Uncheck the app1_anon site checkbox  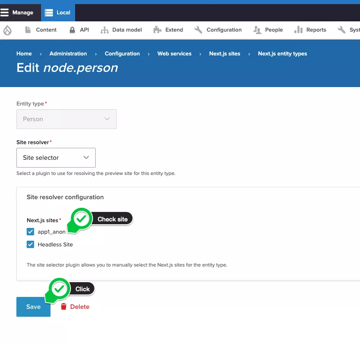30,232
